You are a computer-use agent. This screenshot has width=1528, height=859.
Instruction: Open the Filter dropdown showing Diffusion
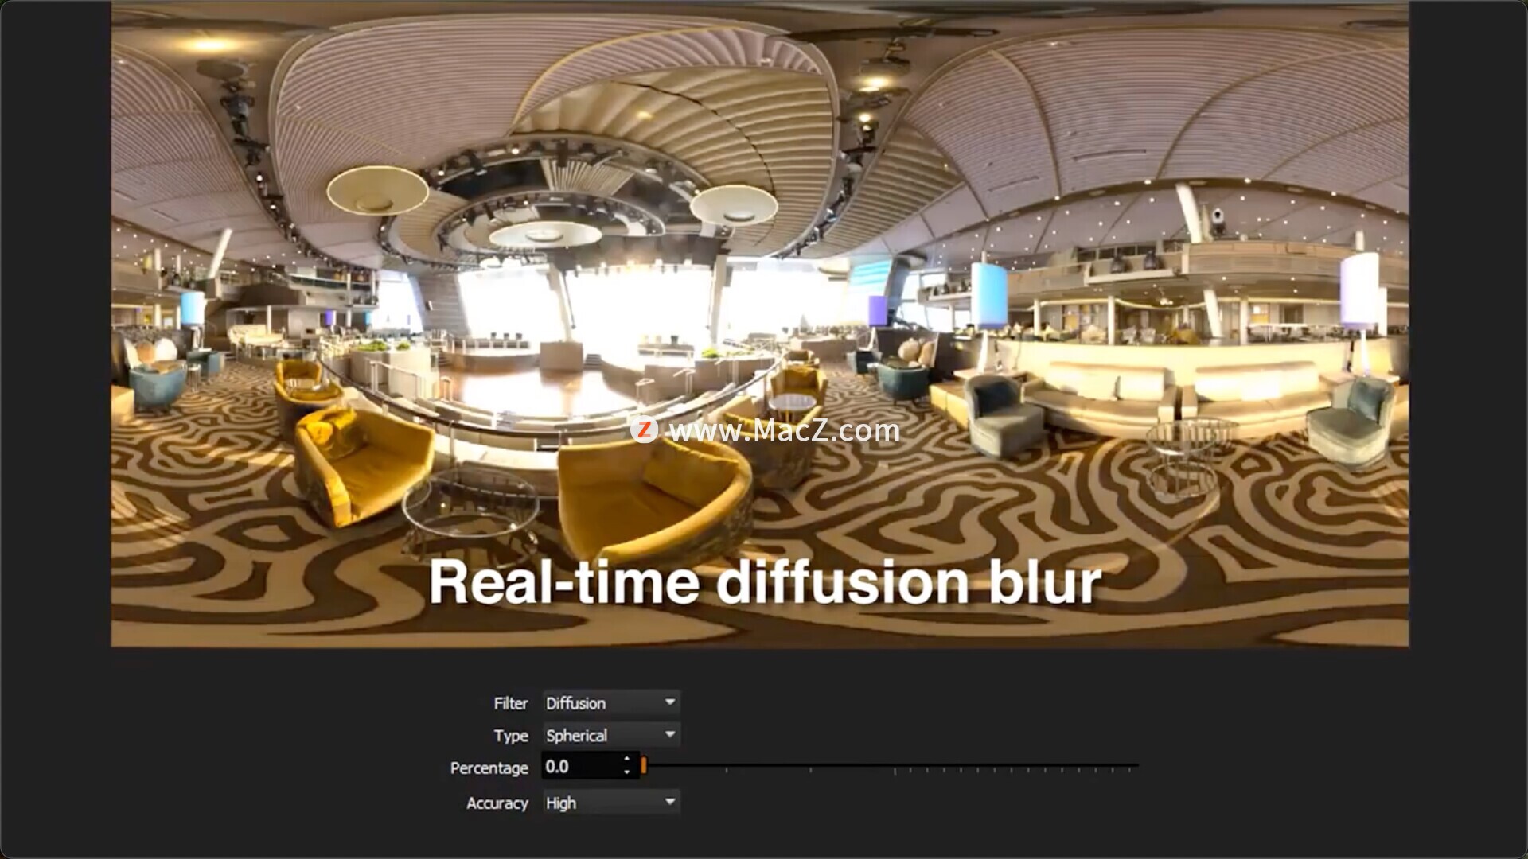point(611,703)
